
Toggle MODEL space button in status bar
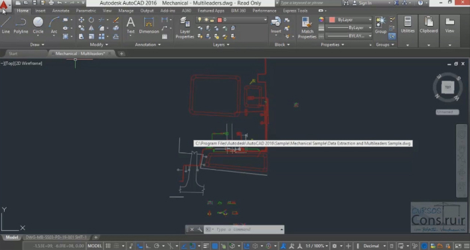pyautogui.click(x=95, y=246)
